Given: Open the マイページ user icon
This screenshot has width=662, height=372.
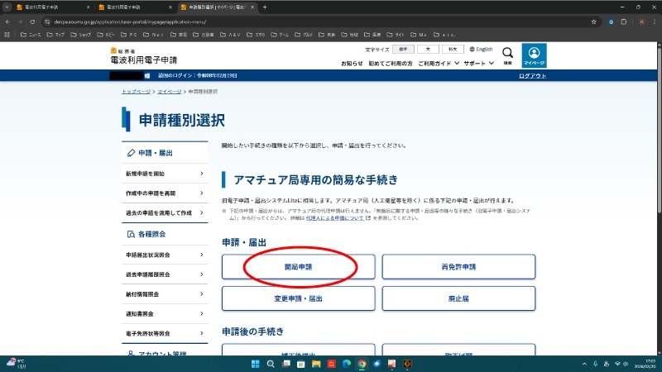Looking at the screenshot, I should [534, 55].
